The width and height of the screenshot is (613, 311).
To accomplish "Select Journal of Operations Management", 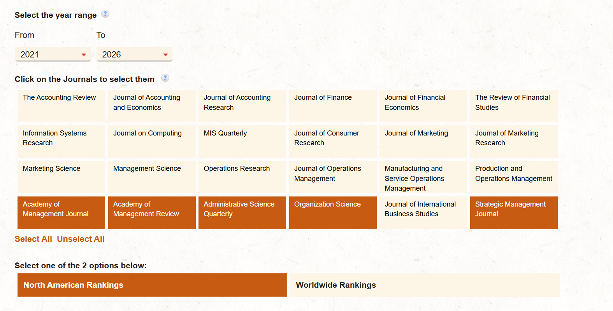I will (x=333, y=177).
